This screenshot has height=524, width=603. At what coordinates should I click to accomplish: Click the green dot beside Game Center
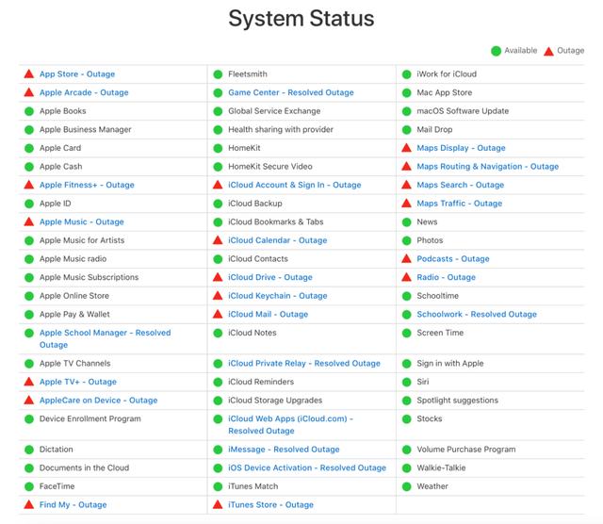click(x=218, y=93)
